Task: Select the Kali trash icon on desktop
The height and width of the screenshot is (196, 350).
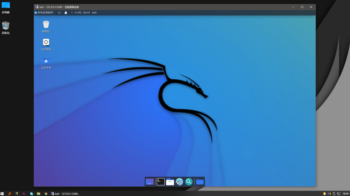Action: tap(46, 25)
